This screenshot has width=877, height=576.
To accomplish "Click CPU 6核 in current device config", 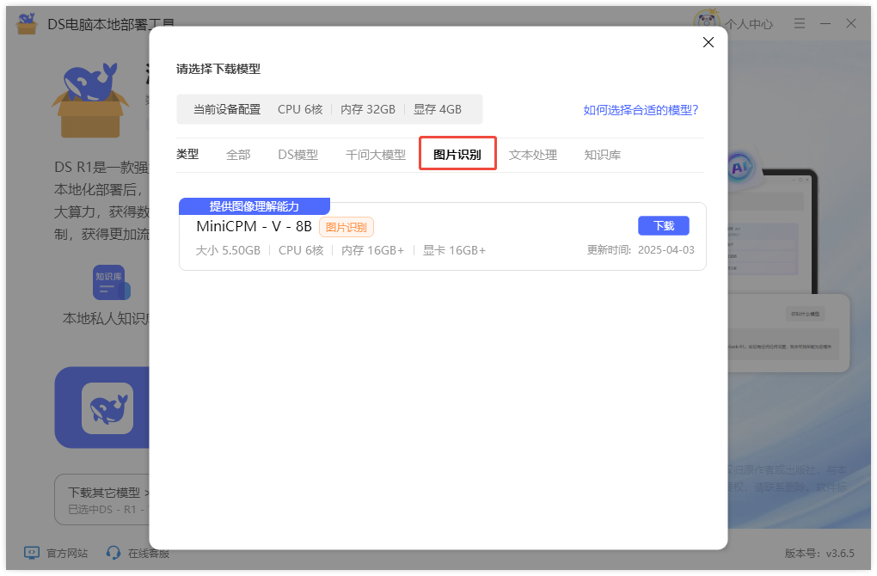I will [300, 109].
